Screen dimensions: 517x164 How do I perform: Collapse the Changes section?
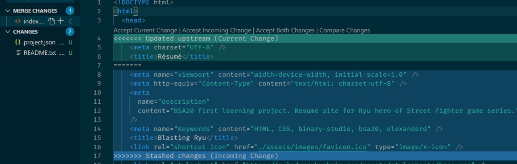pos(8,32)
